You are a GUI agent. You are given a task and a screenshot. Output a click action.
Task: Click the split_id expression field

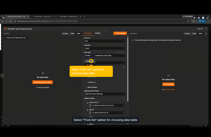pyautogui.click(x=107, y=113)
